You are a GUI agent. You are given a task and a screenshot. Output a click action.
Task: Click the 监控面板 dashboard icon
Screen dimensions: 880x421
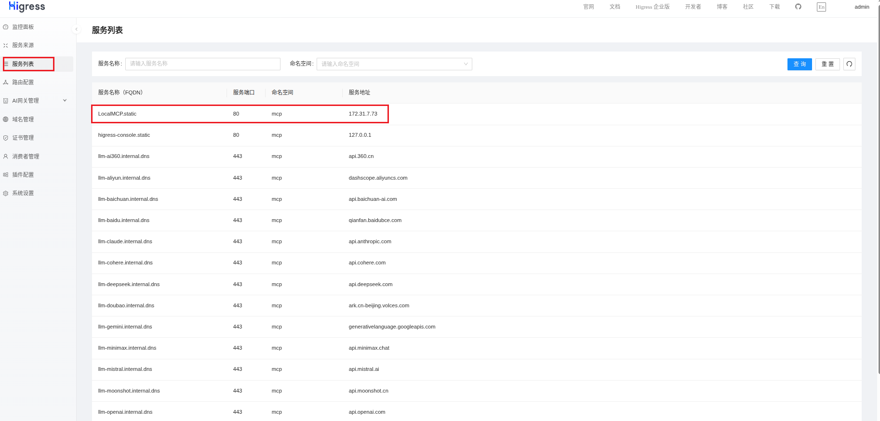pyautogui.click(x=6, y=27)
